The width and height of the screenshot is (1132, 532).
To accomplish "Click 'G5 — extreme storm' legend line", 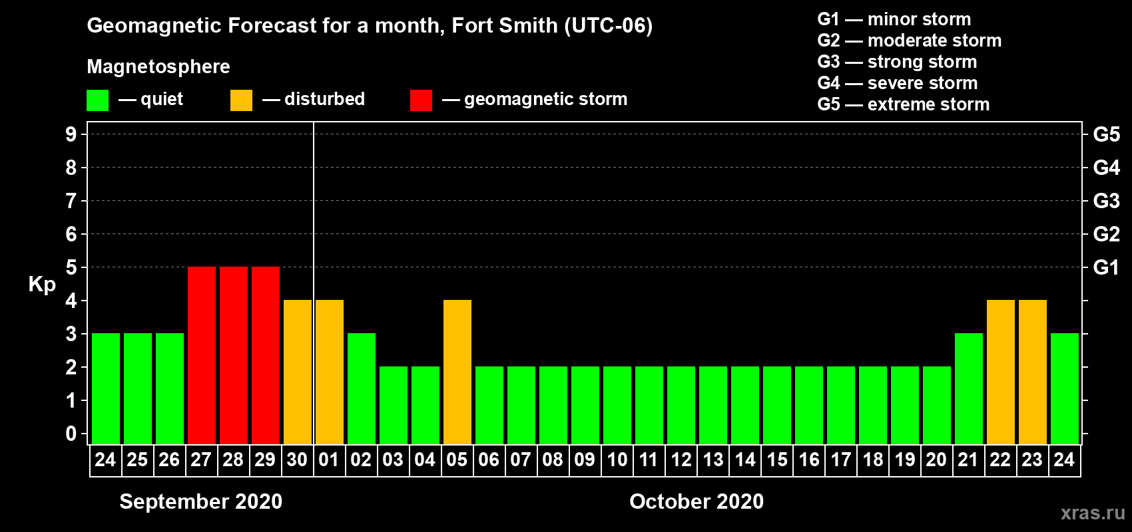I will pyautogui.click(x=903, y=104).
